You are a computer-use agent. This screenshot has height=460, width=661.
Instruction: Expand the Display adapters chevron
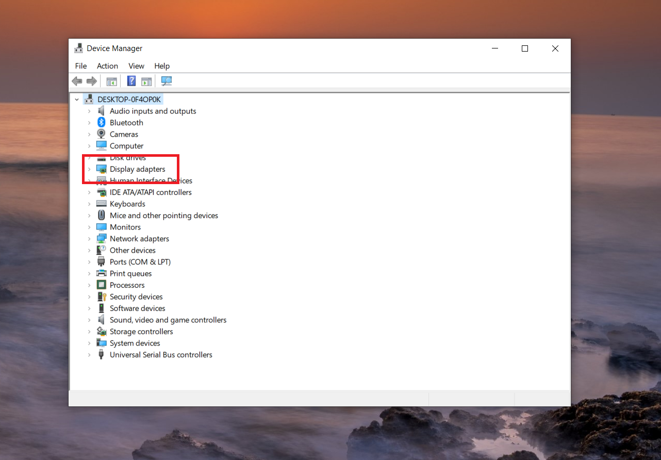click(89, 169)
